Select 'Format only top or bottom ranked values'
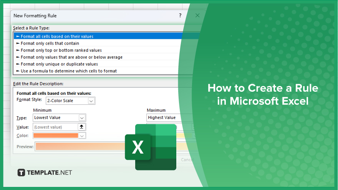Image resolution: width=338 pixels, height=190 pixels. [x=107, y=50]
